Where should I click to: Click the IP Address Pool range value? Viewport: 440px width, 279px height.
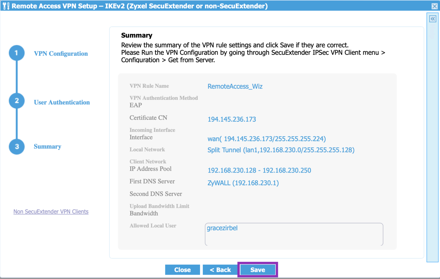point(259,171)
